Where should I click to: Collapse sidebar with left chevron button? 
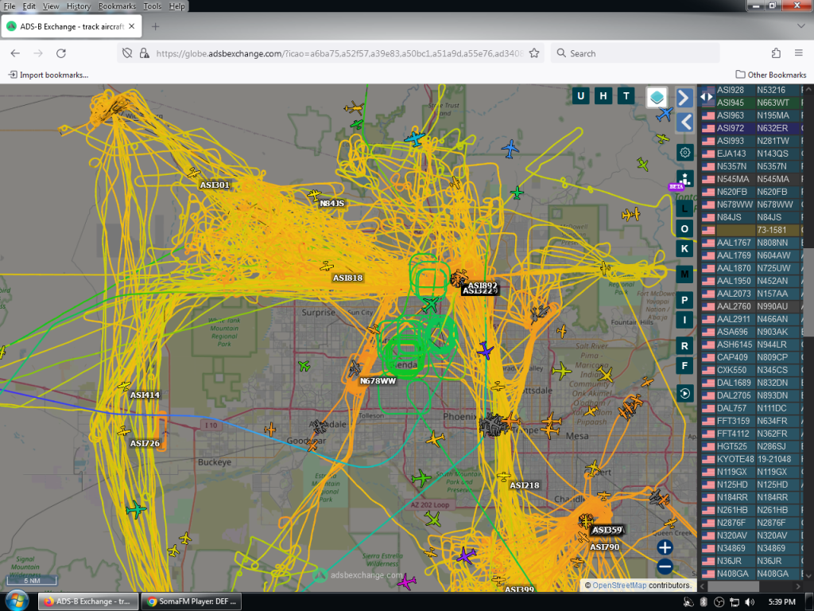coord(684,123)
